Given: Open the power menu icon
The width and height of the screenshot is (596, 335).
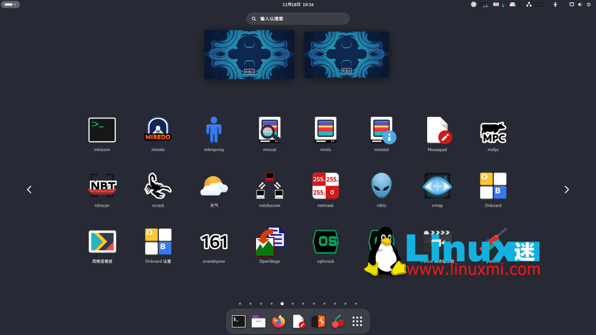Looking at the screenshot, I should 589,4.
